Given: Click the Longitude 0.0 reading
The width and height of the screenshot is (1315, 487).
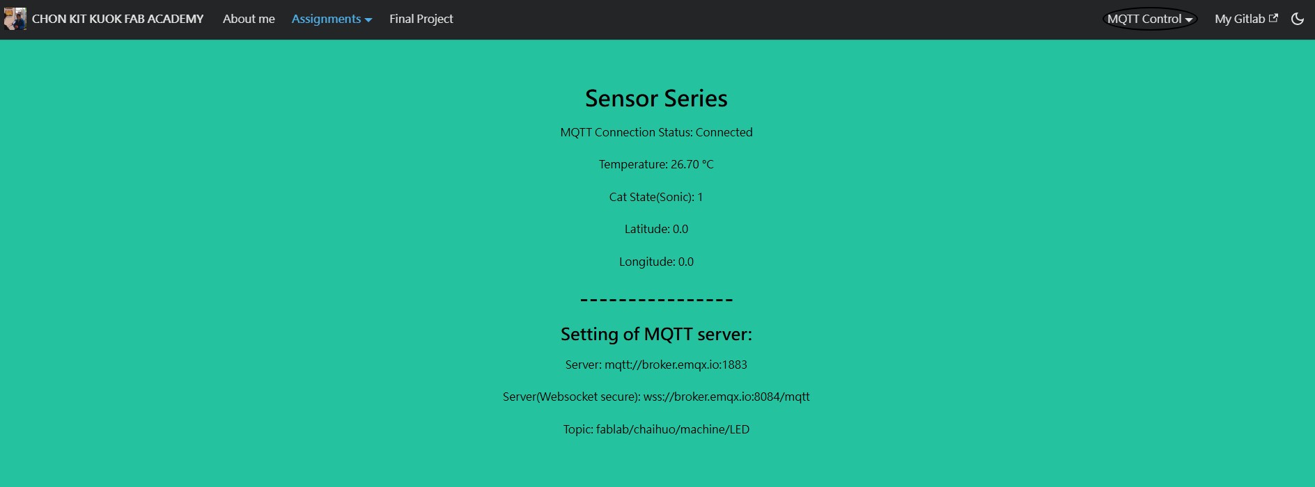Looking at the screenshot, I should pos(656,262).
